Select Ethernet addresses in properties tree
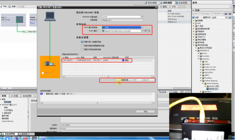Image resolution: width=235 pixels, height=140 pixels. 8,110
